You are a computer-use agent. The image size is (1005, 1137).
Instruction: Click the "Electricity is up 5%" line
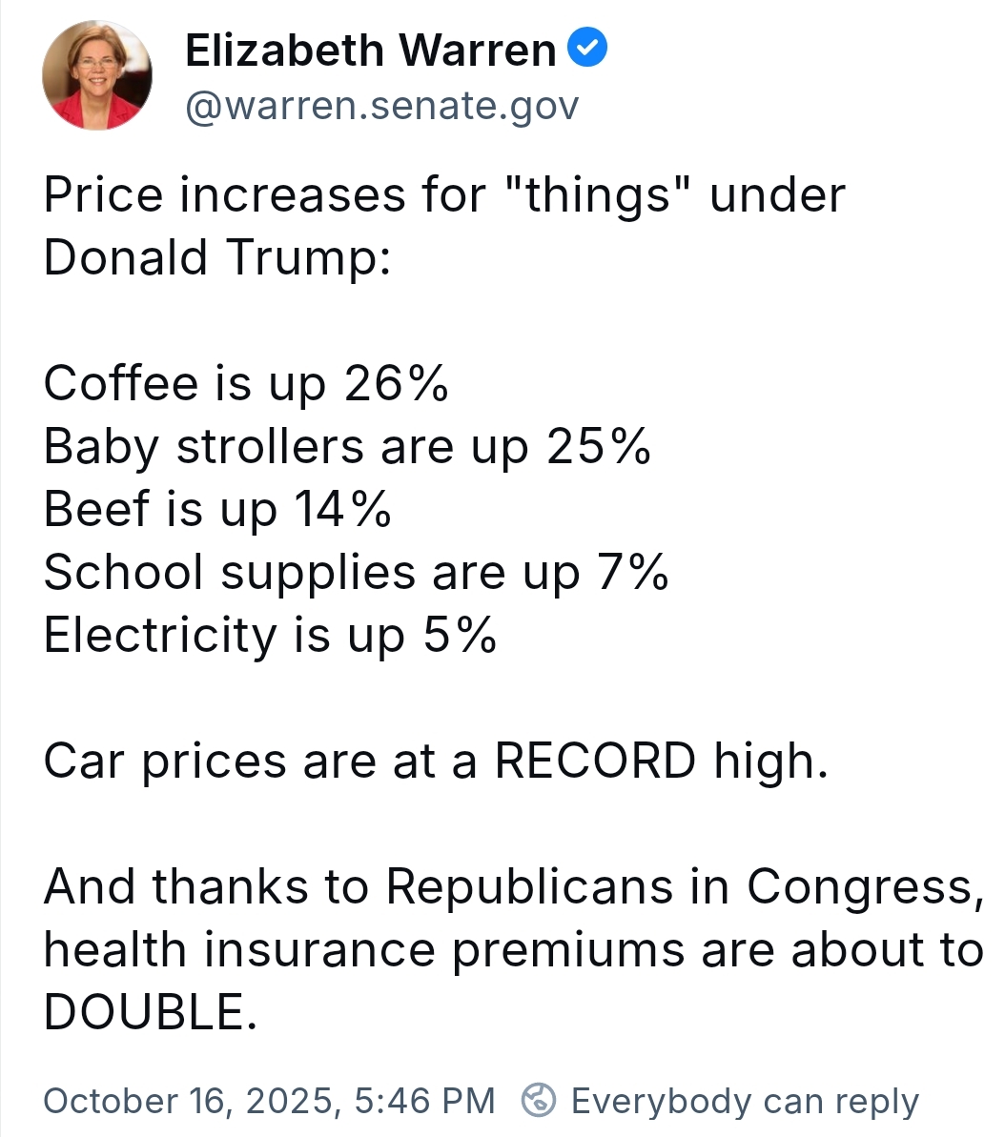tap(270, 635)
